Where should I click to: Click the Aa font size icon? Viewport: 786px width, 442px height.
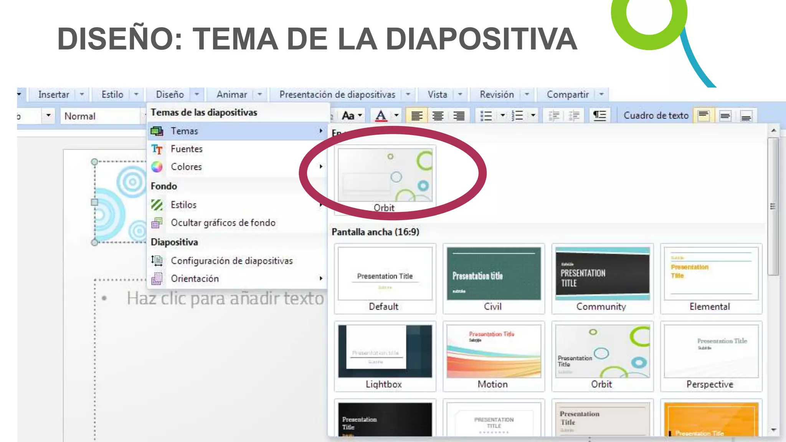(x=348, y=115)
